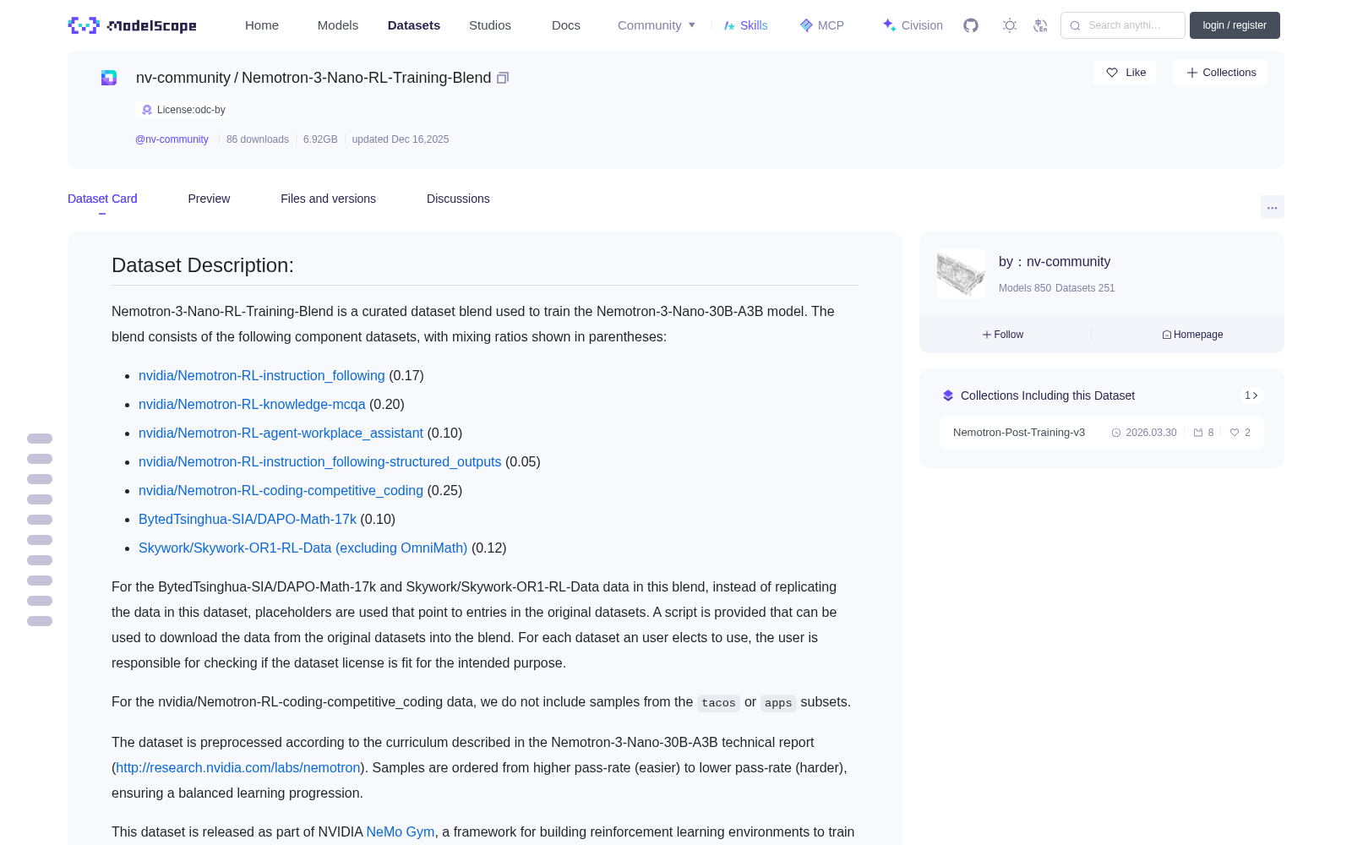The height and width of the screenshot is (845, 1352).
Task: Switch to the Preview tab
Action: [209, 199]
